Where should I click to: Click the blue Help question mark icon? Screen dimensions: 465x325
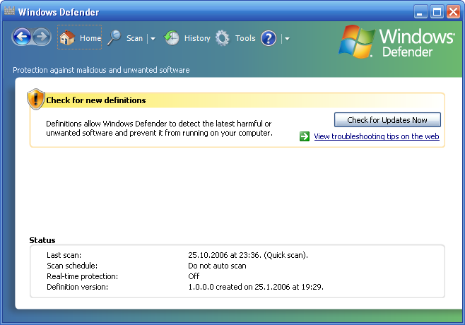pyautogui.click(x=269, y=39)
